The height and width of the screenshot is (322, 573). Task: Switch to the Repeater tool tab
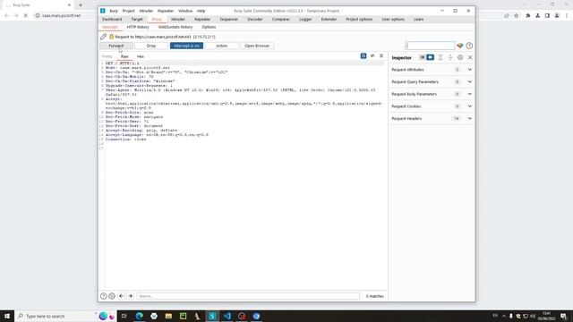pyautogui.click(x=202, y=19)
